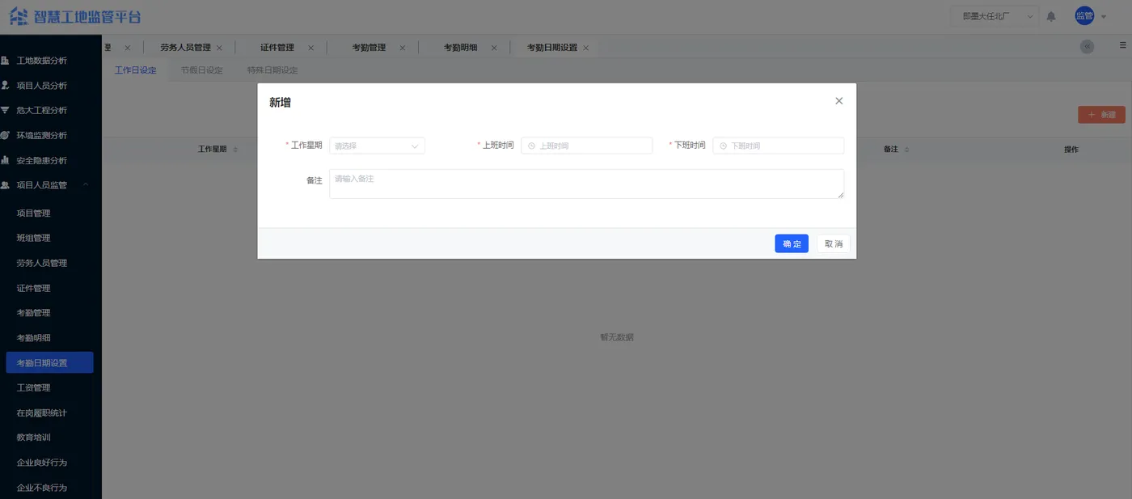Click the red 新建 button
The image size is (1132, 499).
(1101, 115)
